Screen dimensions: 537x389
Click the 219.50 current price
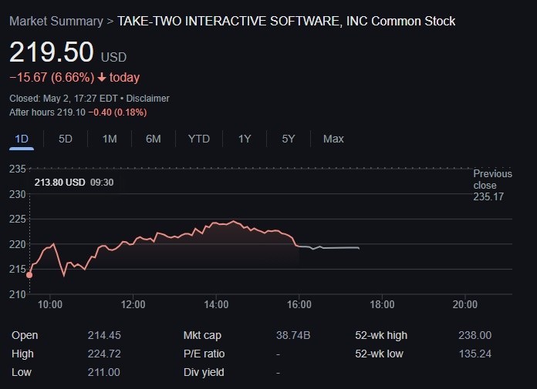coord(52,52)
